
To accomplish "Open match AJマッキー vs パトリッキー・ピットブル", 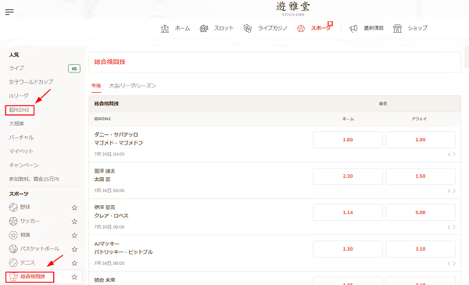I will pyautogui.click(x=124, y=248).
